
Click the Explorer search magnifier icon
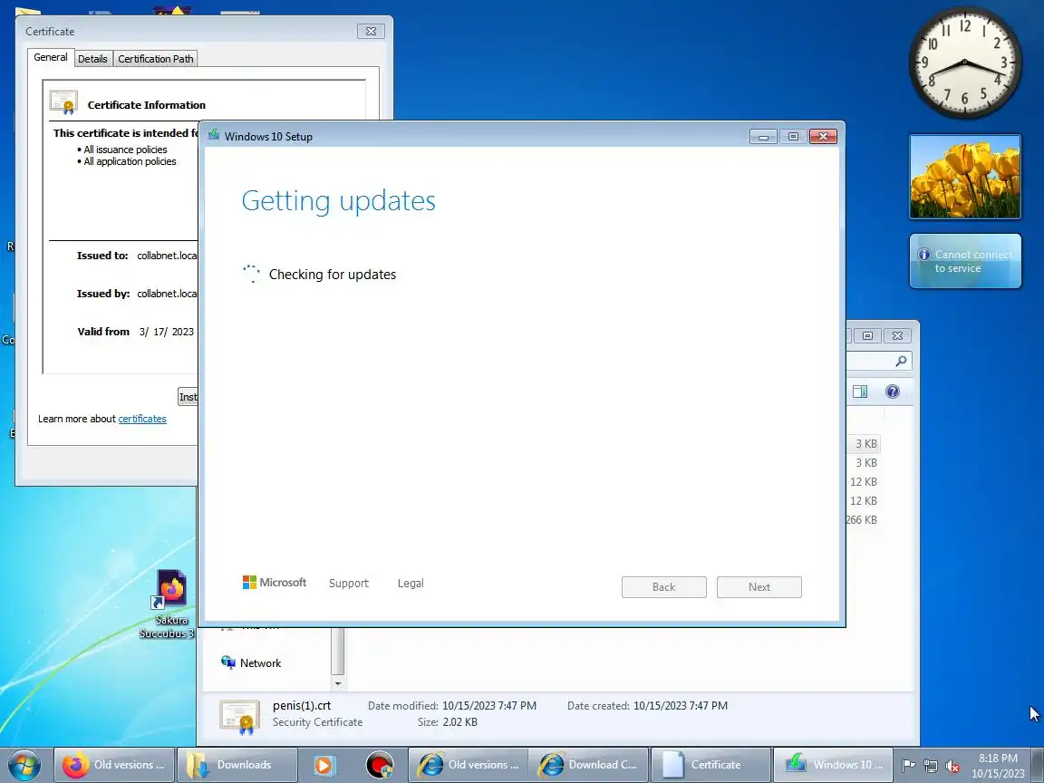pyautogui.click(x=901, y=361)
